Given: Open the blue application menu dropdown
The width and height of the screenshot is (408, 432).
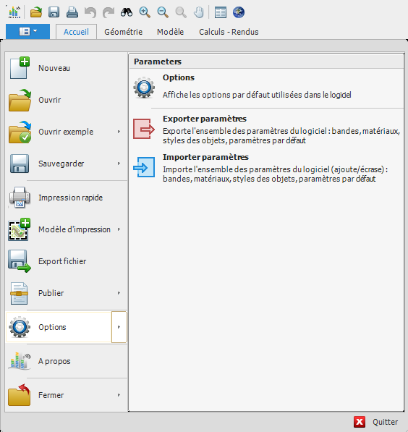Looking at the screenshot, I should tap(27, 31).
